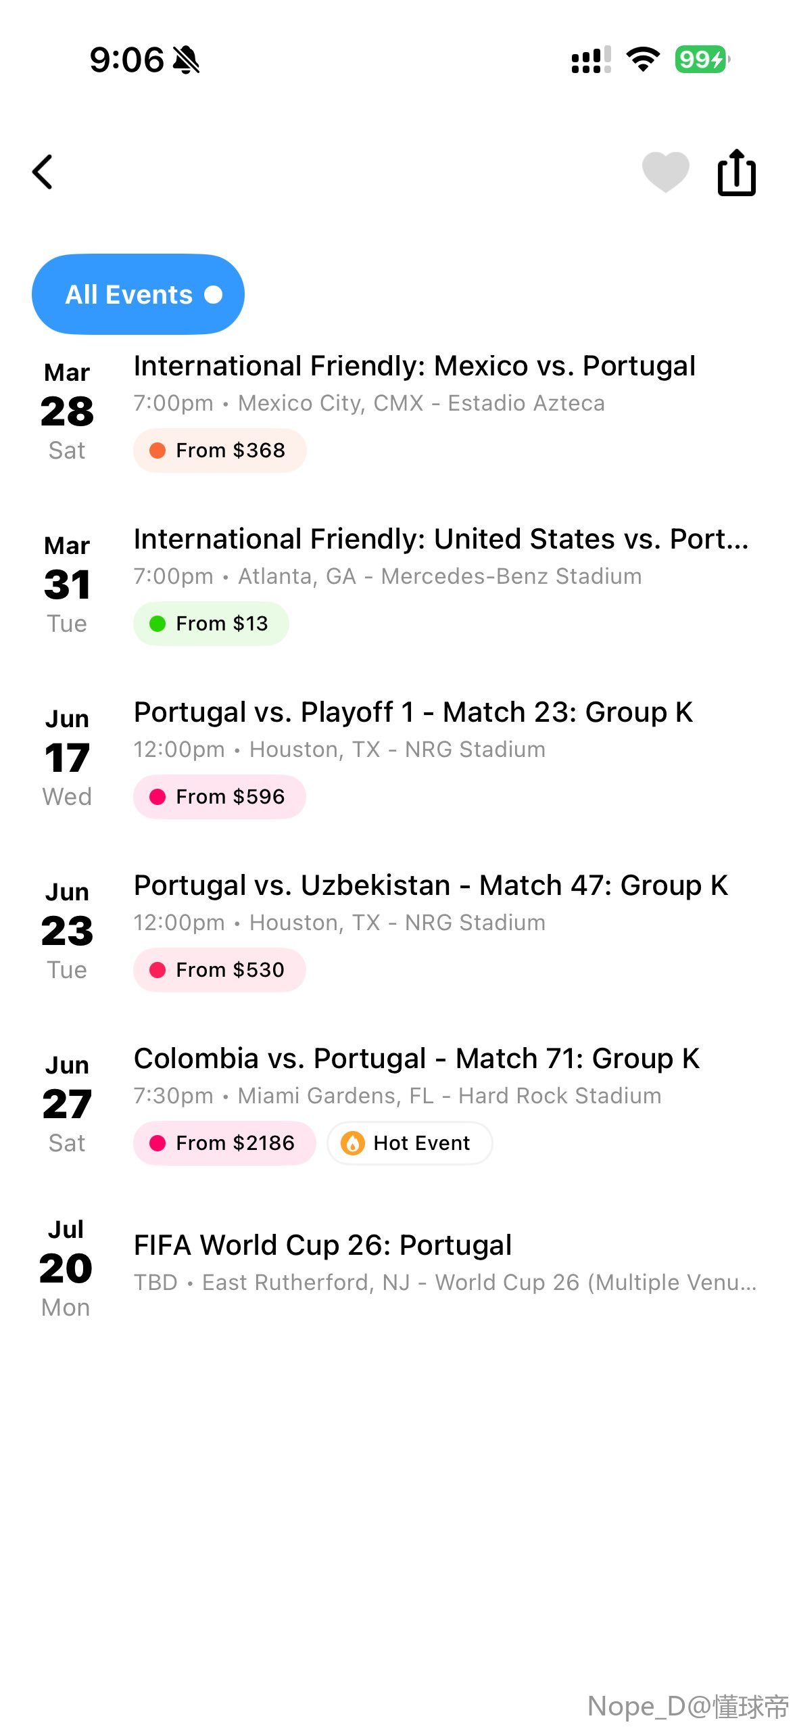Tap the From $368 price badge
This screenshot has width=797, height=1729.
(x=220, y=451)
